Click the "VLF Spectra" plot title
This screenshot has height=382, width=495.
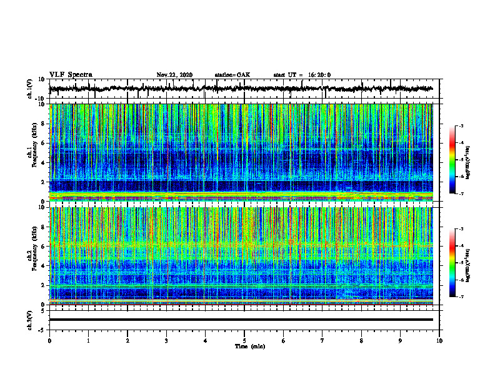(71, 75)
